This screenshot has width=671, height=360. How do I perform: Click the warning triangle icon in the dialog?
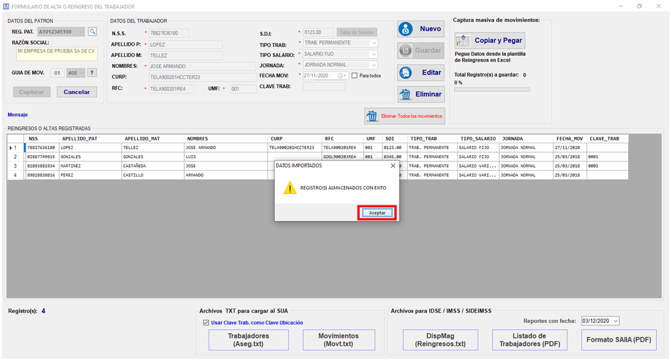pyautogui.click(x=290, y=188)
